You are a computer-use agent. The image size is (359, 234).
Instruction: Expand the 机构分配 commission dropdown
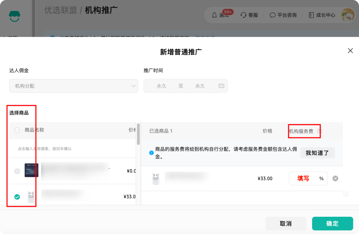[73, 86]
